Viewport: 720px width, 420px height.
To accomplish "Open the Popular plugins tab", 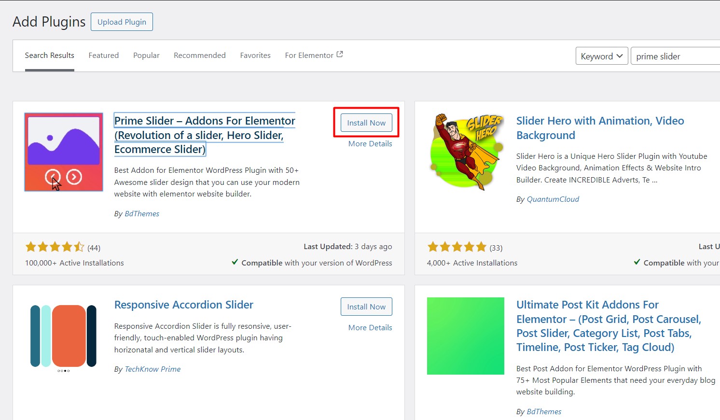I will [x=146, y=56].
